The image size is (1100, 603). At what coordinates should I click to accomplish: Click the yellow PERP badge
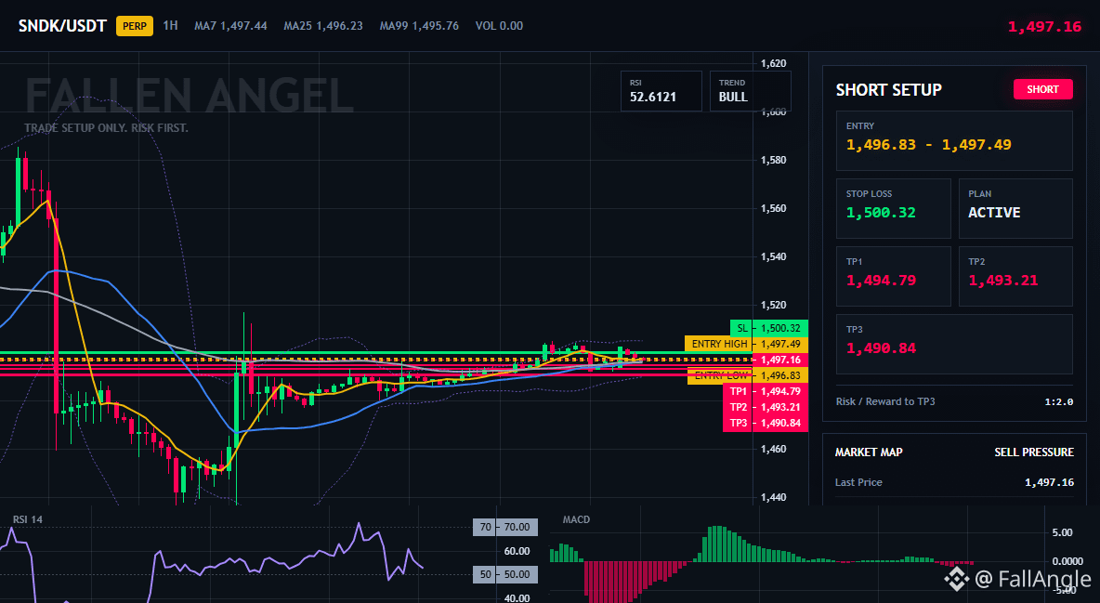pyautogui.click(x=135, y=26)
